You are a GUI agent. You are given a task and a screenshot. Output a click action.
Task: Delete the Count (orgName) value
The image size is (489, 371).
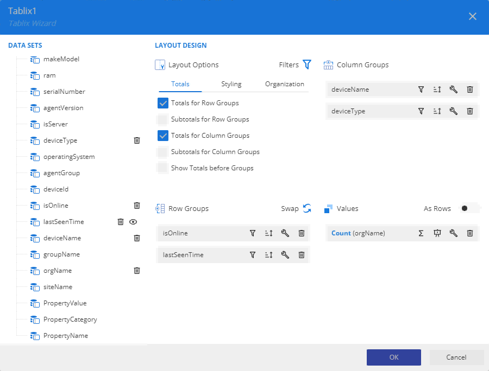[x=470, y=233]
